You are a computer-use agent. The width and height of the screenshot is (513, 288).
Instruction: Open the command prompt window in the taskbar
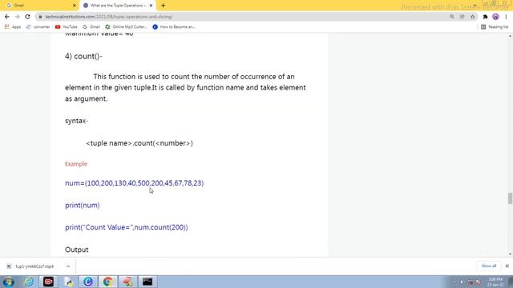[x=147, y=282]
